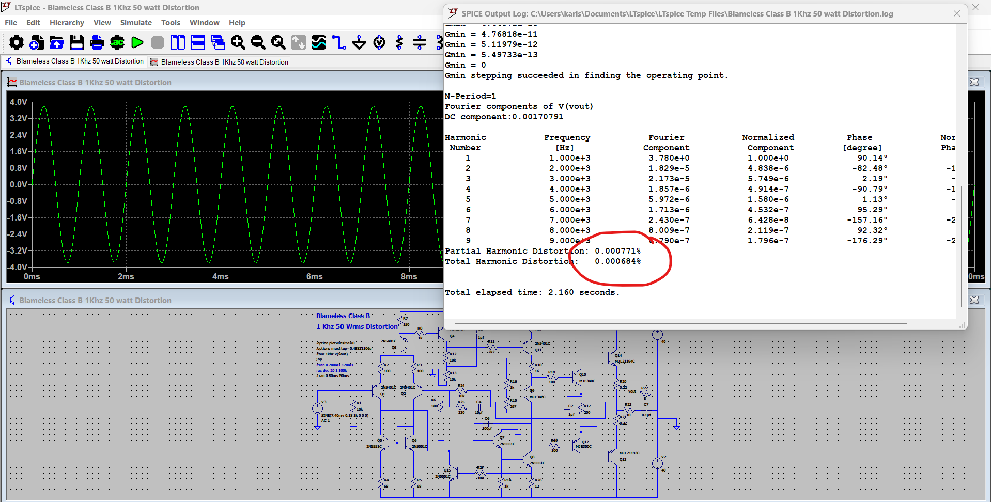Open the Pick Visible Traces waveform icon

tap(319, 42)
